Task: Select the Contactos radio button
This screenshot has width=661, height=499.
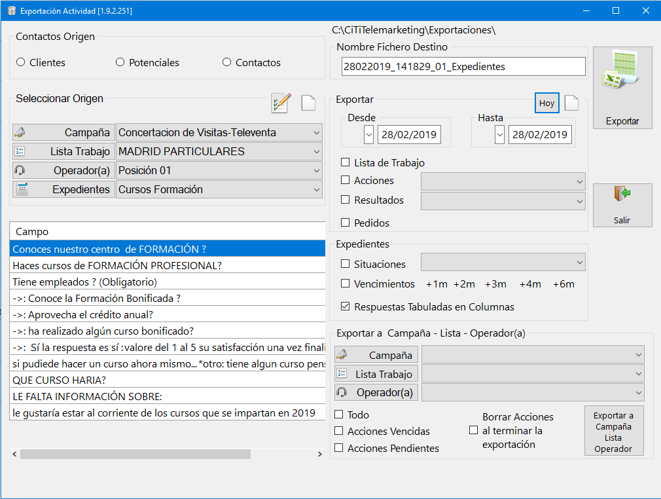Action: (x=227, y=62)
